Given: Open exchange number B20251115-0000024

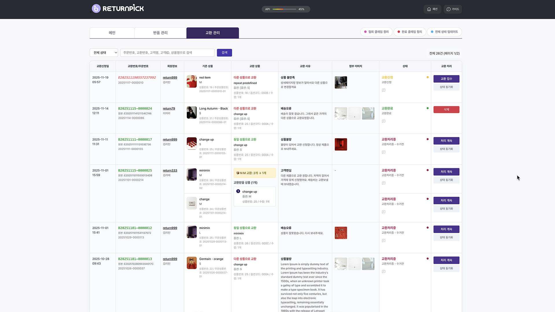Looking at the screenshot, I should pyautogui.click(x=135, y=109).
